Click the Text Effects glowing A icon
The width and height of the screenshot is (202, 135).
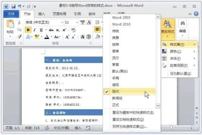pyautogui.click(x=28, y=37)
